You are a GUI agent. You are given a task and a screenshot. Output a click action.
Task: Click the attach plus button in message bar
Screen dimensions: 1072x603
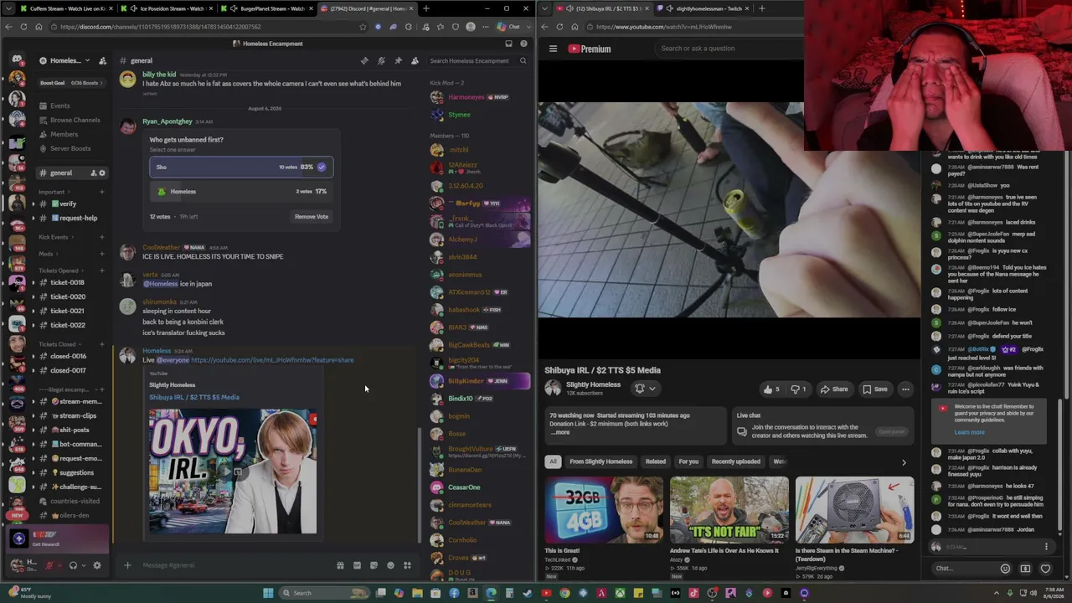tap(127, 565)
